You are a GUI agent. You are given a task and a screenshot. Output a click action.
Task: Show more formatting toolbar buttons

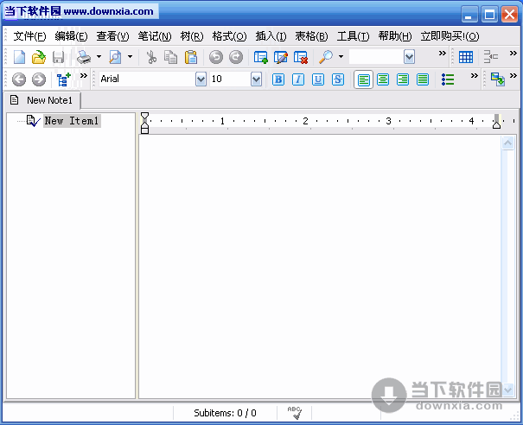[x=475, y=76]
